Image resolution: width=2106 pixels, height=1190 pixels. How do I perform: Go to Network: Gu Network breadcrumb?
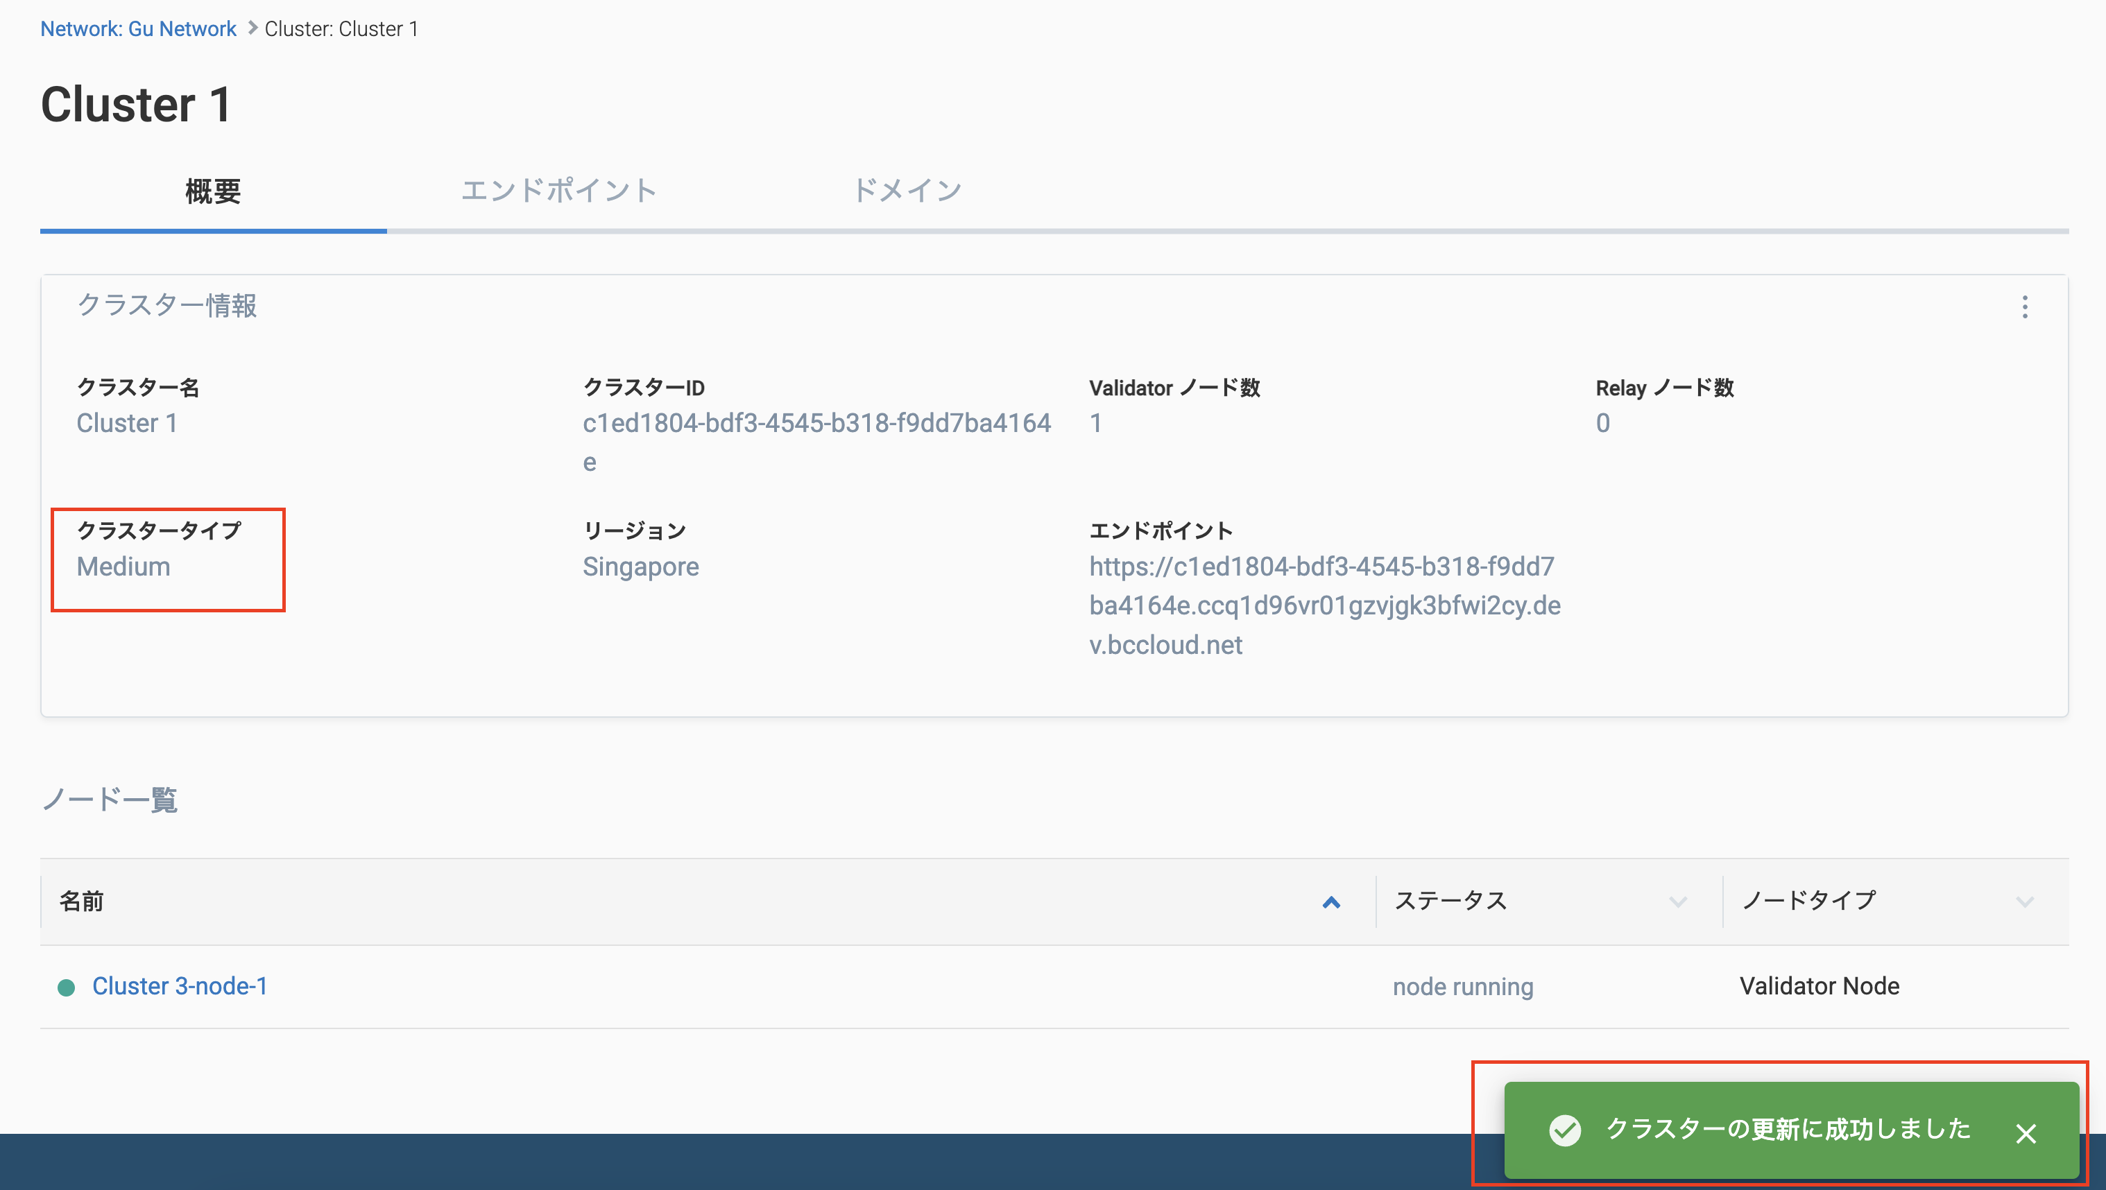click(138, 28)
